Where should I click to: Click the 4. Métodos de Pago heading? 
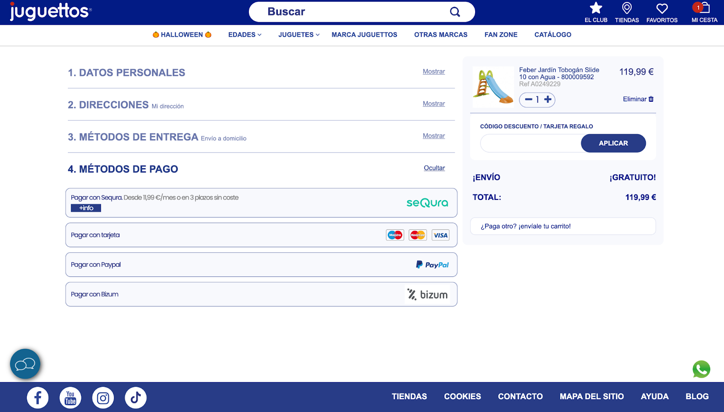pos(123,169)
